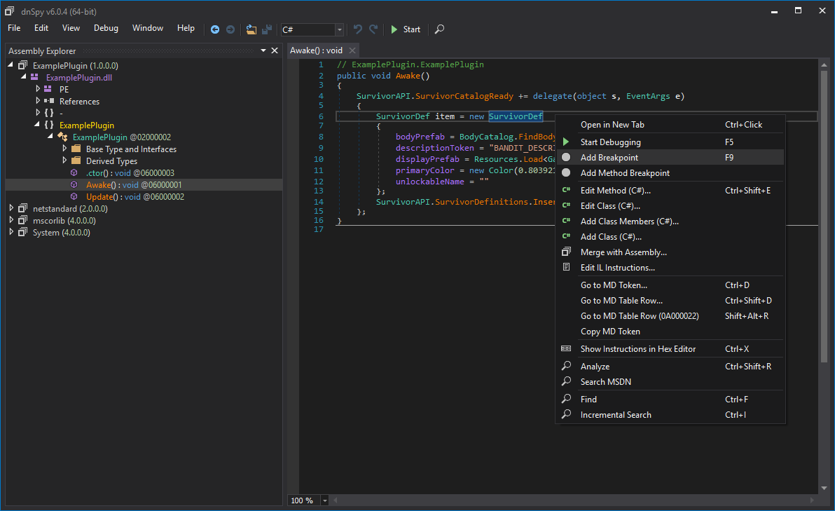Click the Merge with Assembly icon
Screen dimensions: 835x511
[566, 252]
